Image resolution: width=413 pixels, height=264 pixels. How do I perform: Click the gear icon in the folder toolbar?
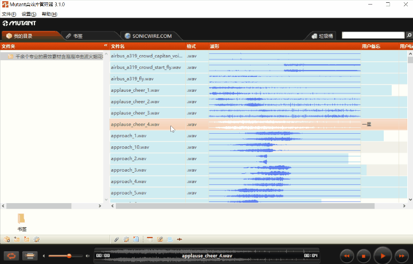pos(36,239)
